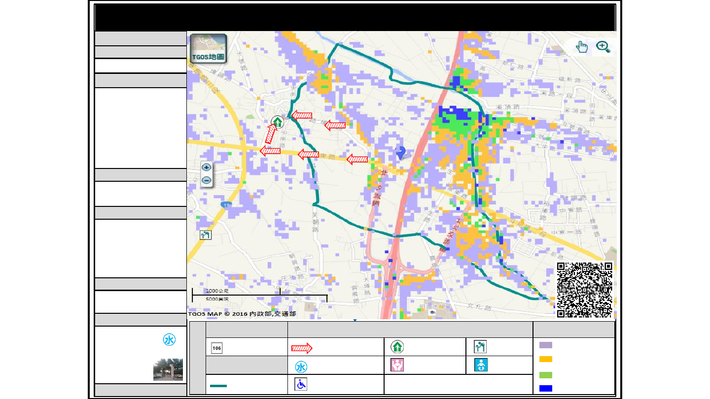Zoom out with the minus map control
This screenshot has height=399, width=710.
coord(207,180)
